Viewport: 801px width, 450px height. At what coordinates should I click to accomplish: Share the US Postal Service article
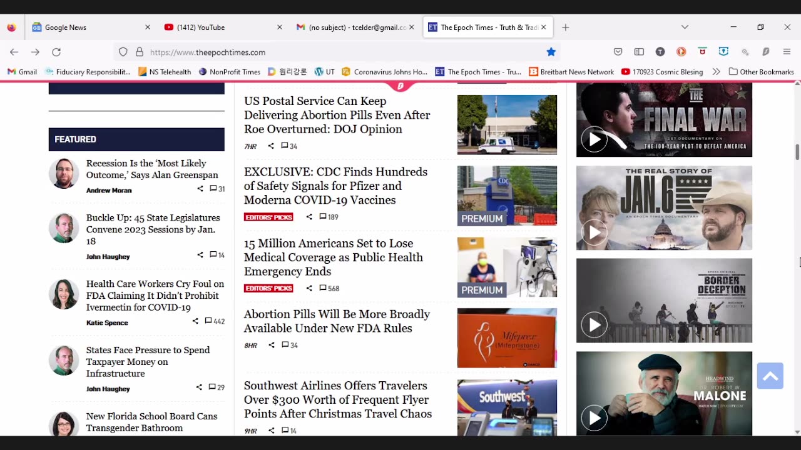pyautogui.click(x=271, y=146)
